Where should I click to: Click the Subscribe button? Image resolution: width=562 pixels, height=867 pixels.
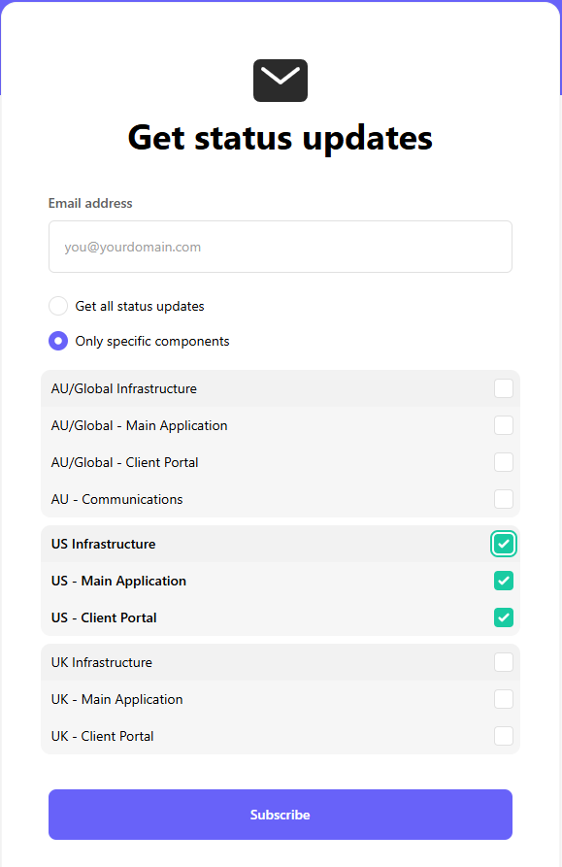click(281, 815)
